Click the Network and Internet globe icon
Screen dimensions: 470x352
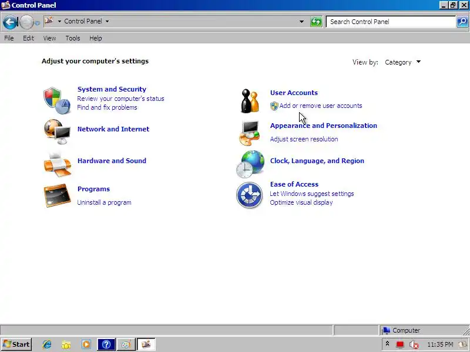click(57, 131)
